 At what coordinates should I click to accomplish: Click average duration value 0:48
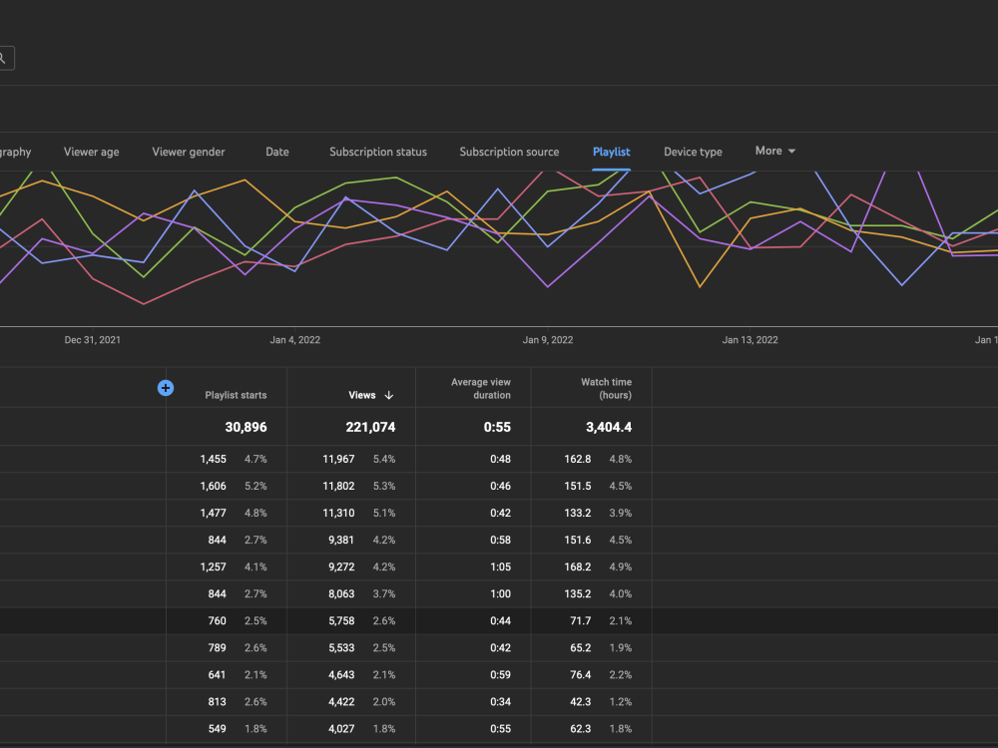tap(500, 459)
